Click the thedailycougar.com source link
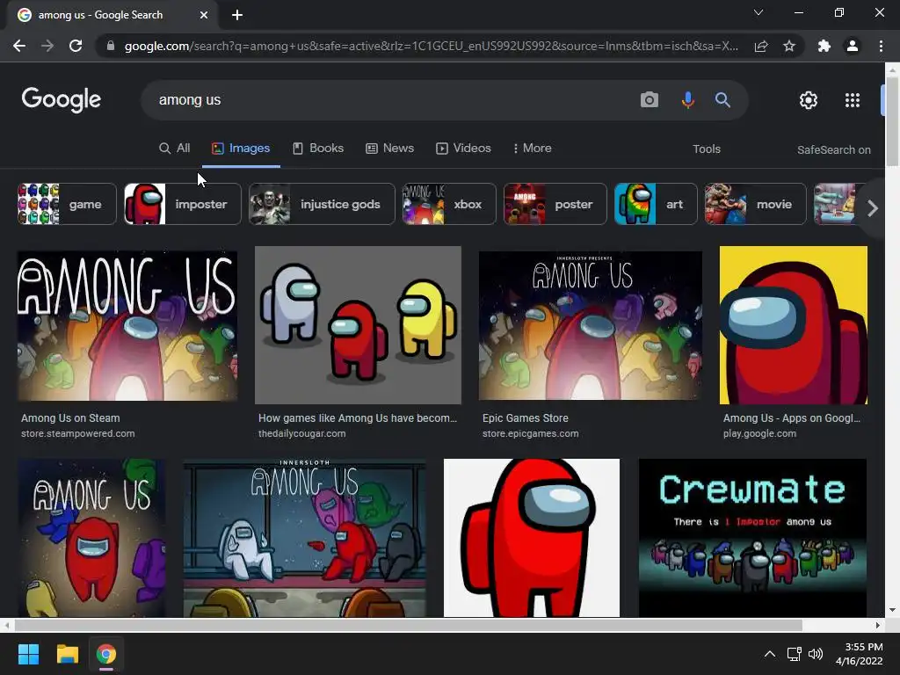900x675 pixels. click(x=302, y=434)
